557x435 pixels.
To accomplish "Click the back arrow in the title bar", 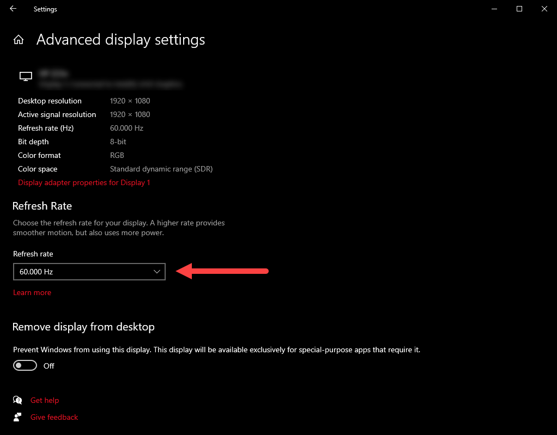I will tap(13, 9).
